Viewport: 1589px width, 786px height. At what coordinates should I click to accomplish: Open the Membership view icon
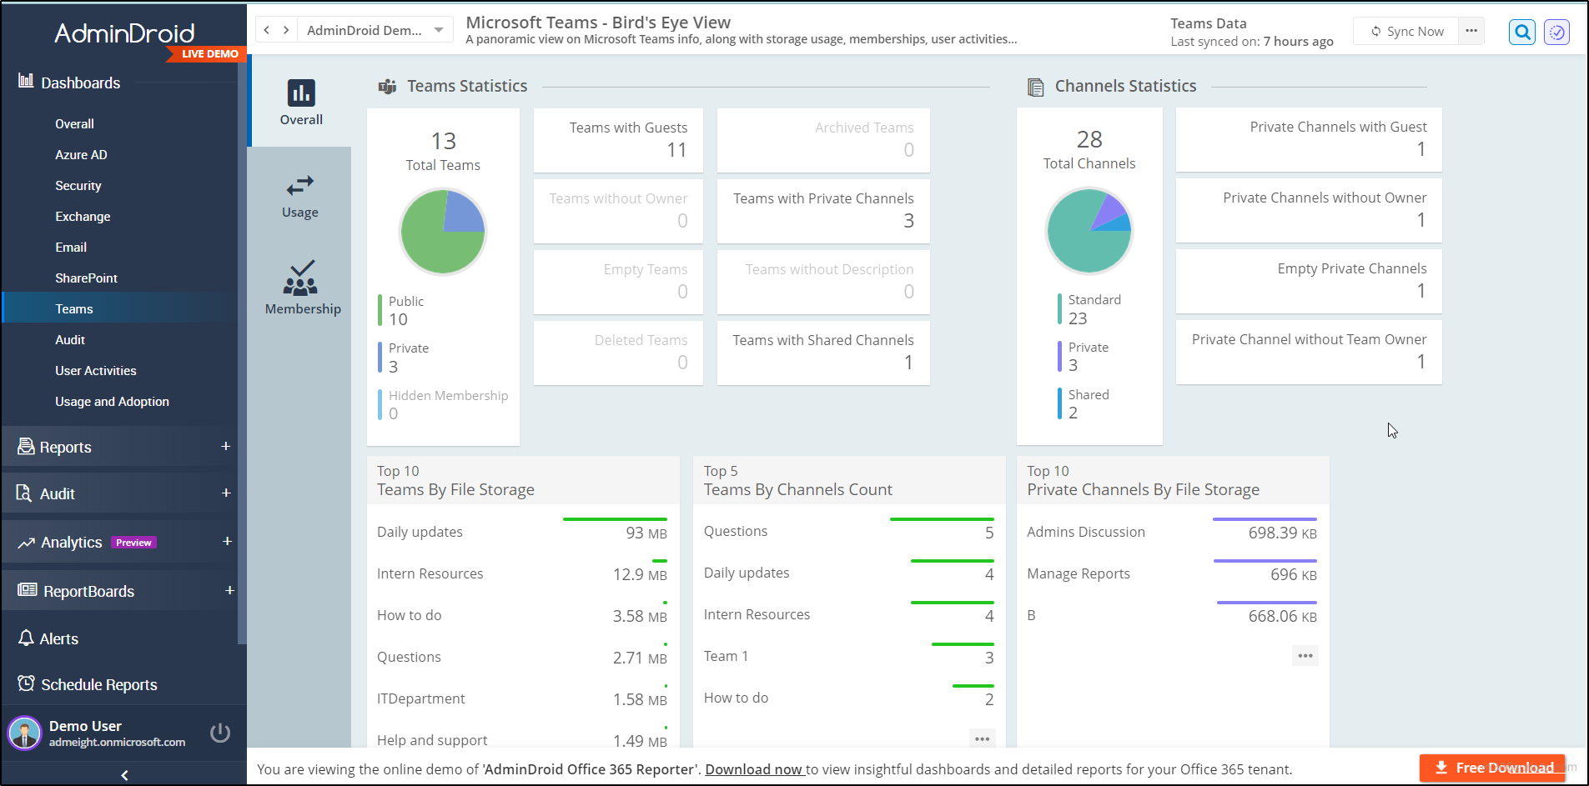(299, 282)
